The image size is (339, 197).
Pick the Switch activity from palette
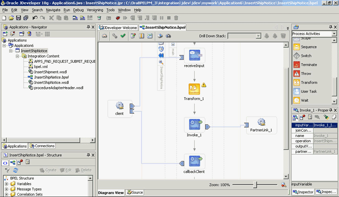click(302, 55)
